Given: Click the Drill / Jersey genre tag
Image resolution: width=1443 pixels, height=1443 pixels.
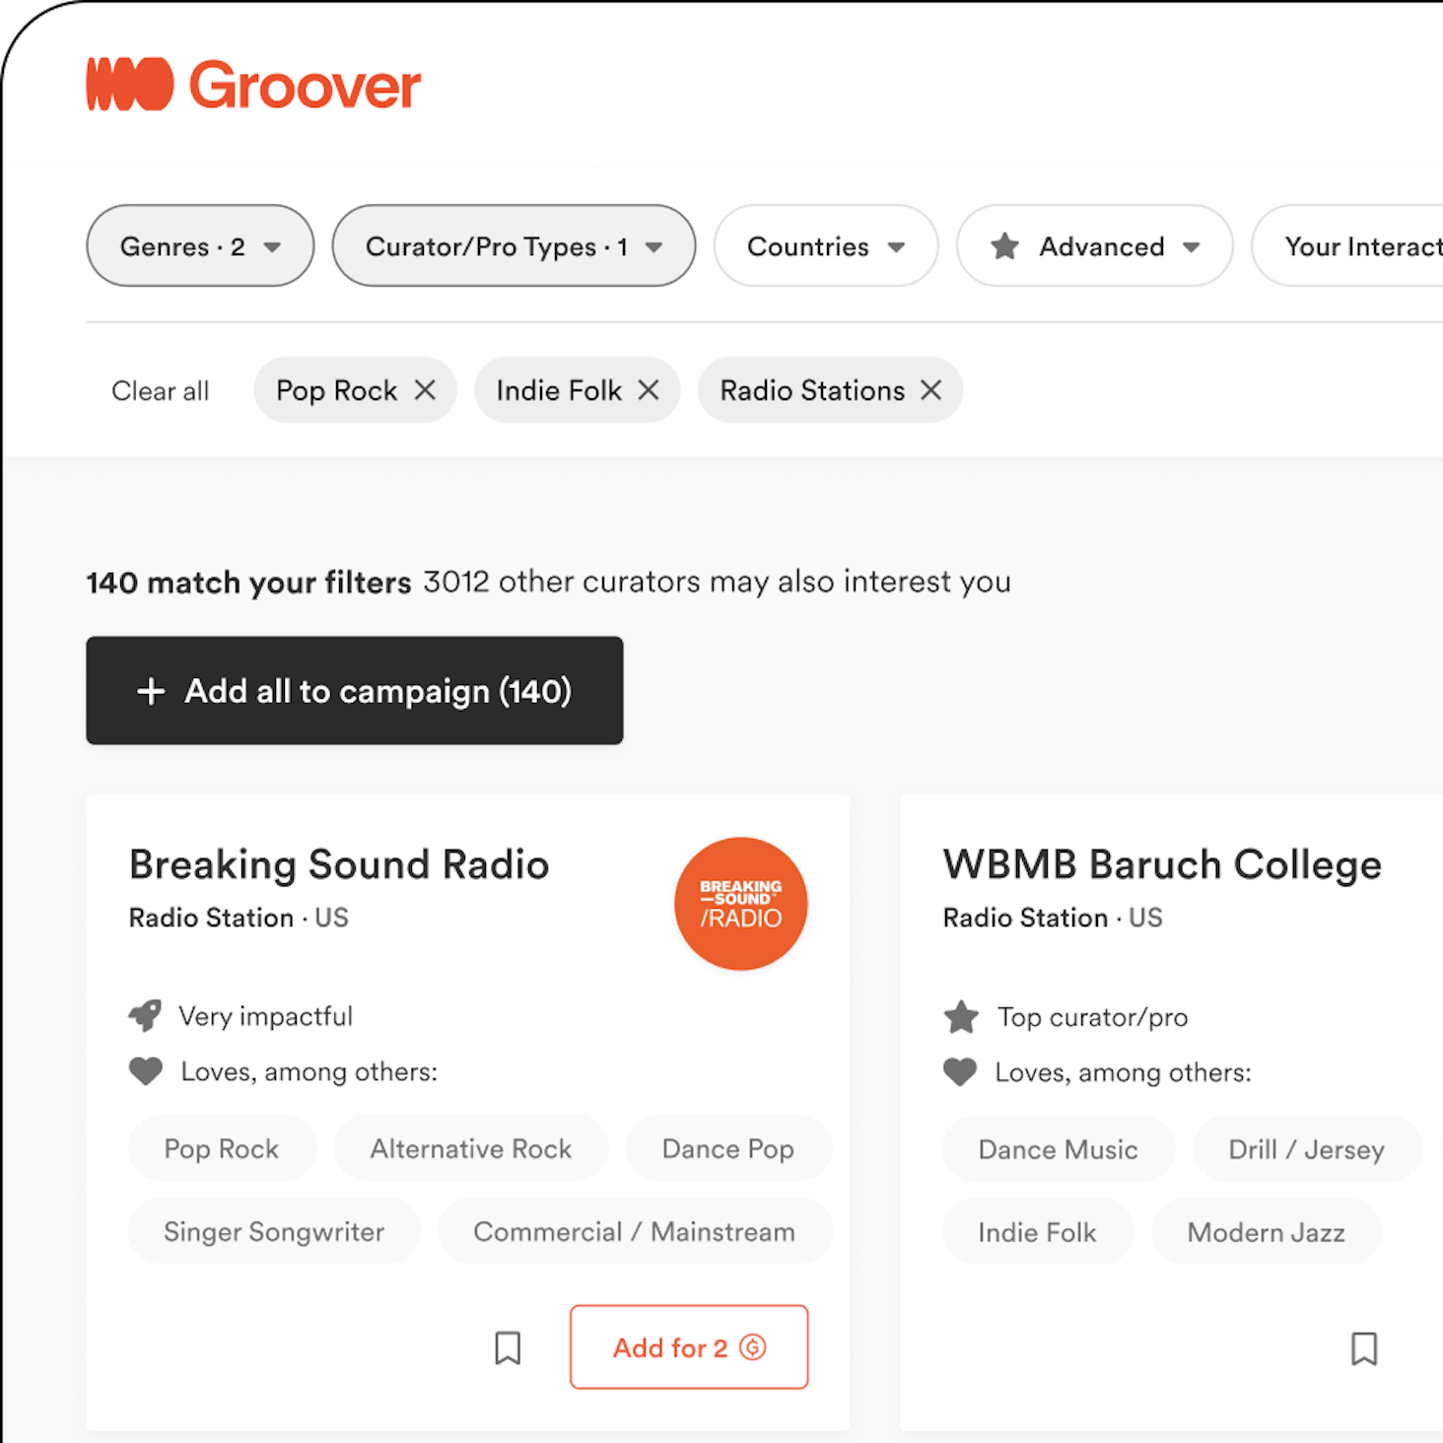Looking at the screenshot, I should [1307, 1149].
